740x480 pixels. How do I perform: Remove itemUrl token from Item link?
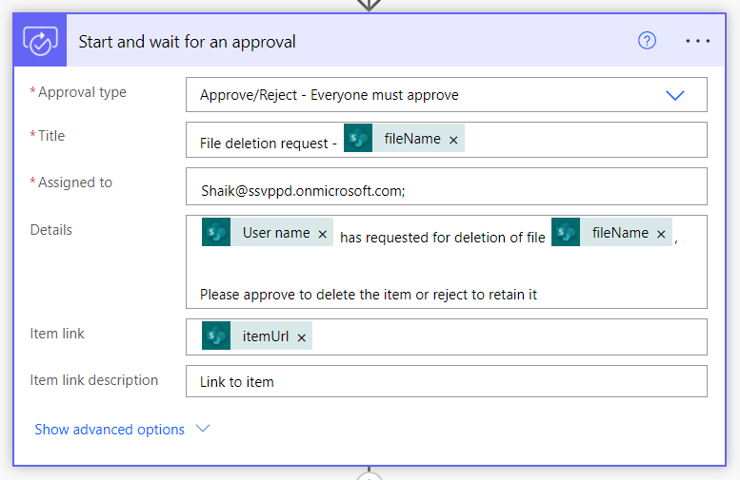[302, 337]
